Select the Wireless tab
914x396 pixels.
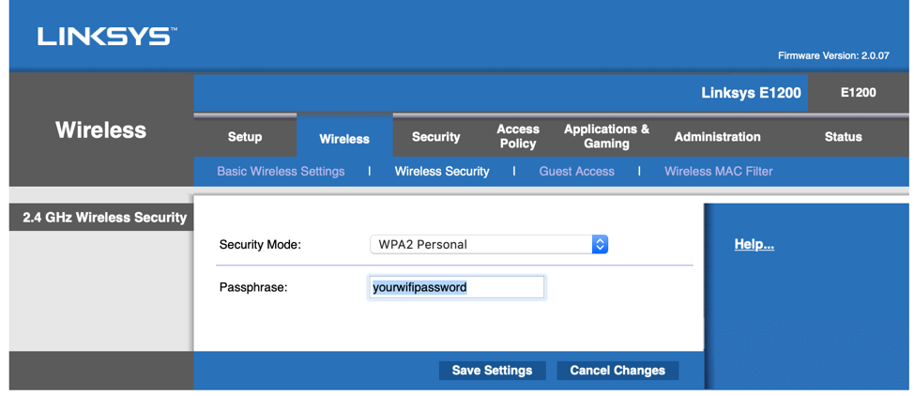pyautogui.click(x=344, y=139)
